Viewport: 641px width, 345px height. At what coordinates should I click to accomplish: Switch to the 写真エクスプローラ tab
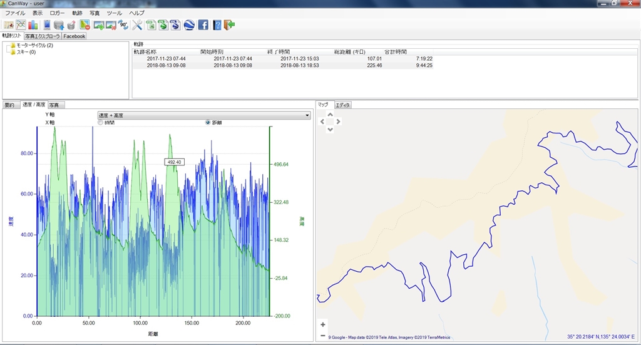pos(43,36)
